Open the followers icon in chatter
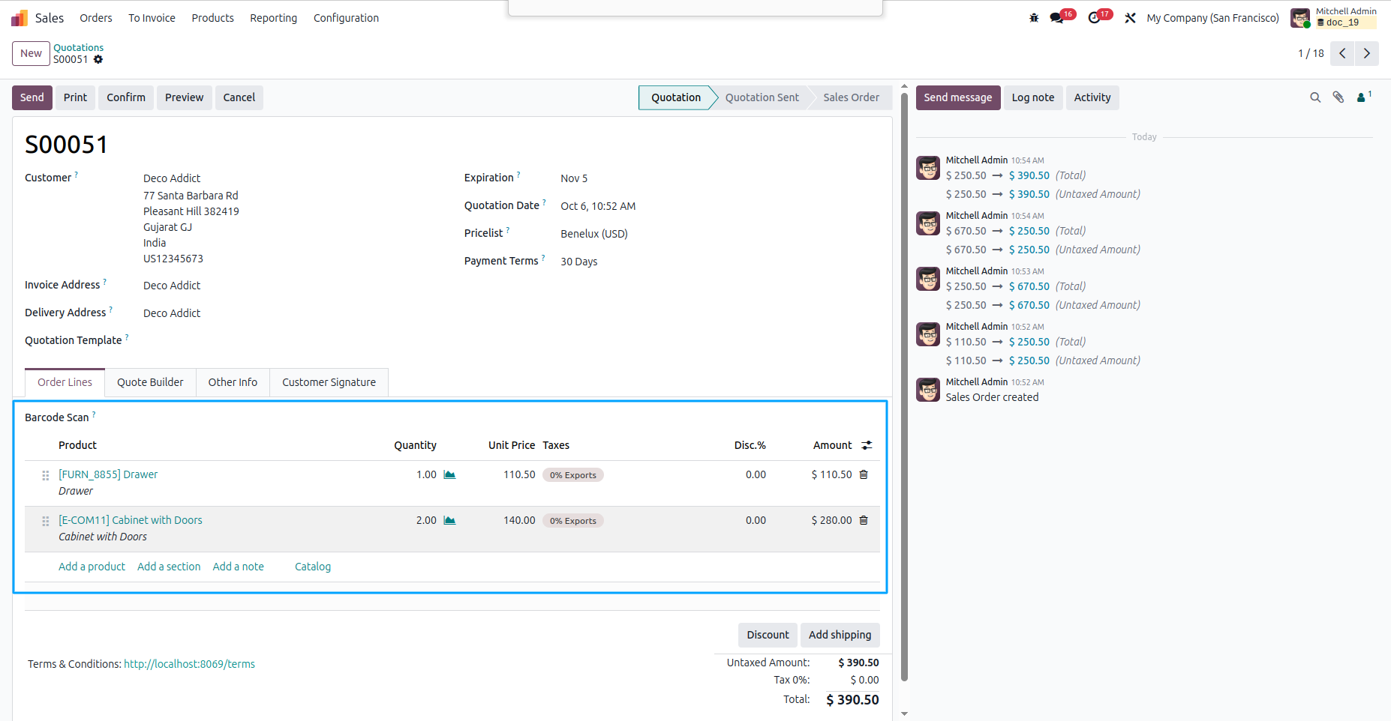The image size is (1391, 721). click(x=1364, y=97)
